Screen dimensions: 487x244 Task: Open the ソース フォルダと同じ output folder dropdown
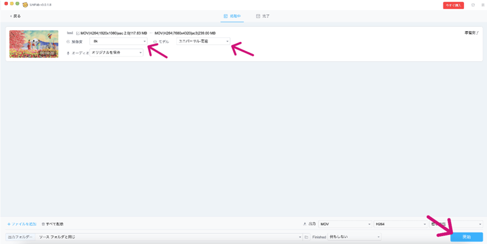point(169,237)
